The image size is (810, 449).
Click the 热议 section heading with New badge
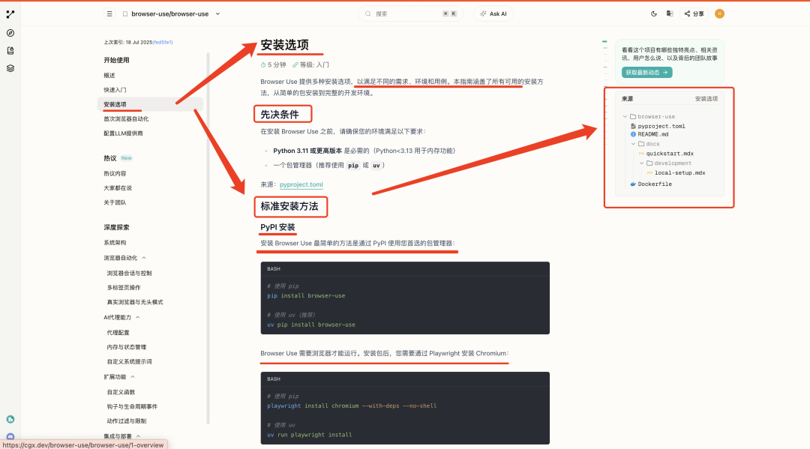117,158
